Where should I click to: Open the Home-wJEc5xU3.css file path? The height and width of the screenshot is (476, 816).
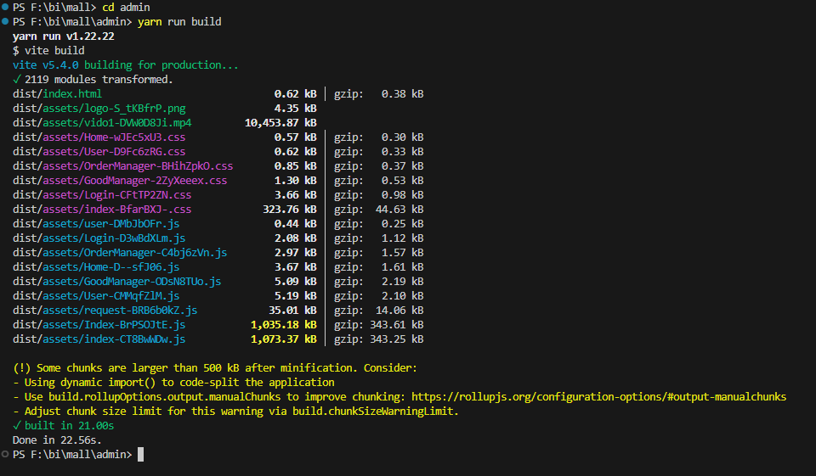pos(99,137)
